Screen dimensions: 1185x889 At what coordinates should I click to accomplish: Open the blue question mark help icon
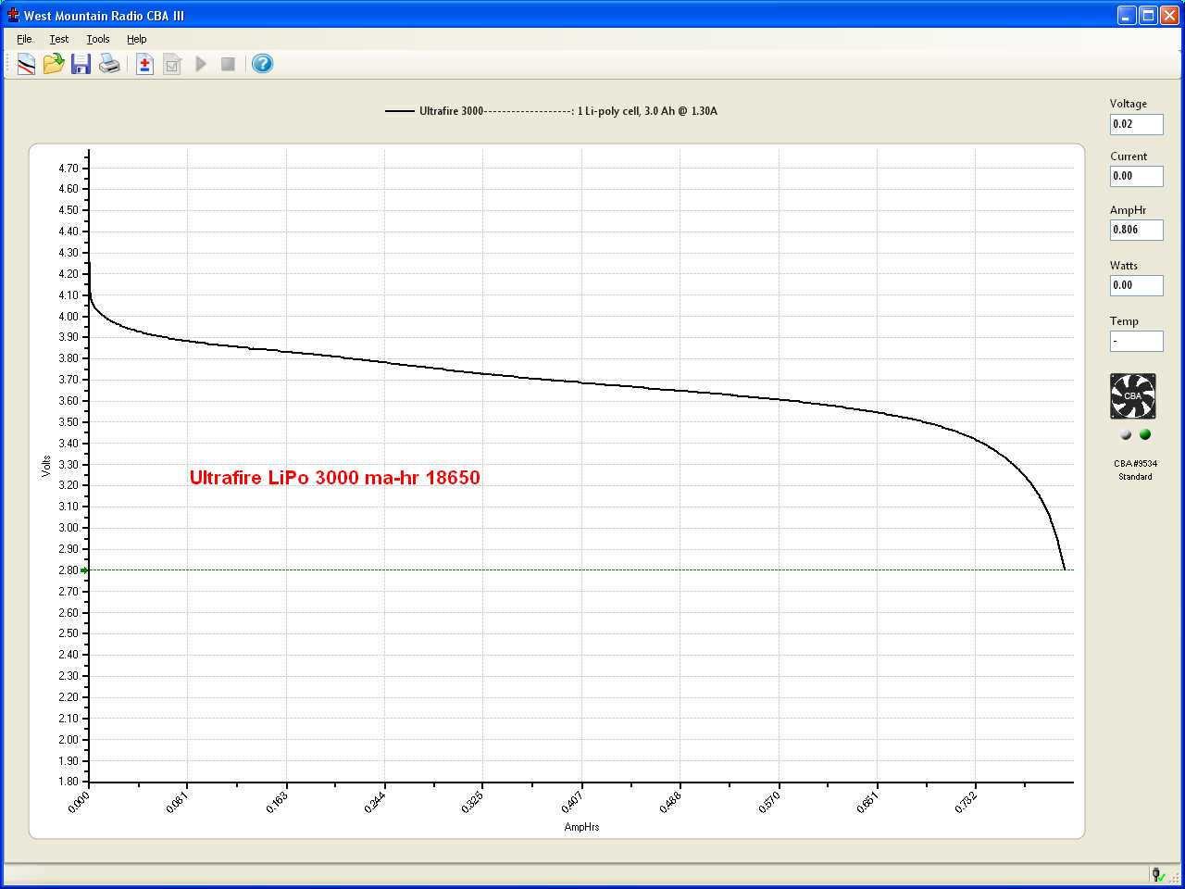[263, 64]
